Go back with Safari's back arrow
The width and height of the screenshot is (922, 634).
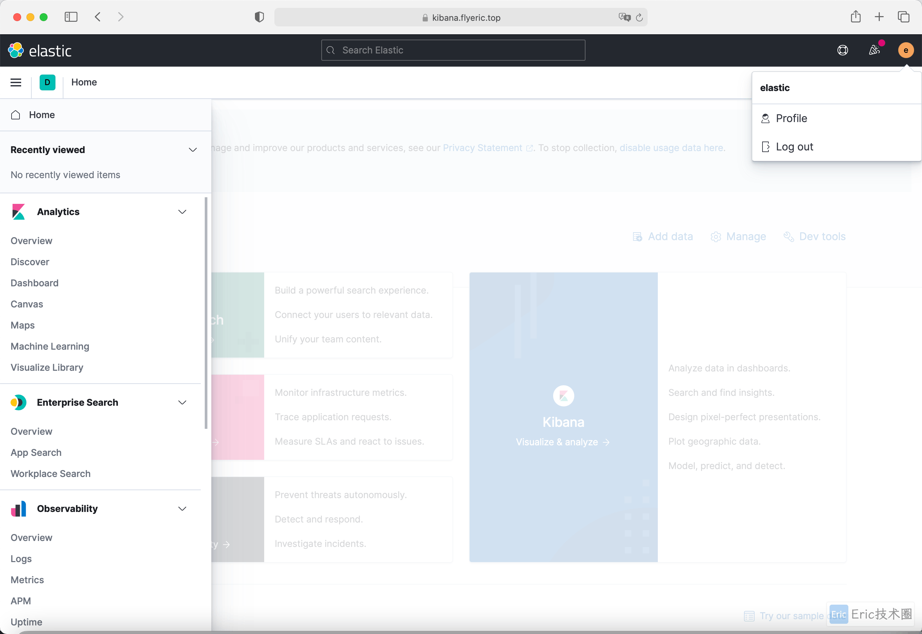coord(97,17)
